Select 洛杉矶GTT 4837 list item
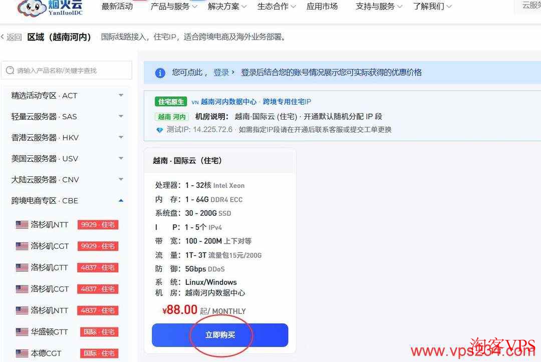Viewport: 541px width, 362px height. pyautogui.click(x=67, y=267)
